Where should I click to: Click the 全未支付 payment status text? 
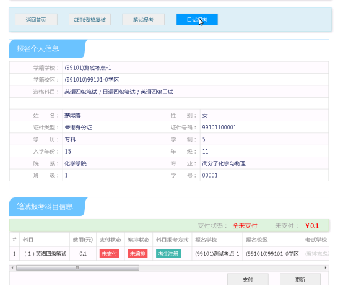click(x=245, y=226)
